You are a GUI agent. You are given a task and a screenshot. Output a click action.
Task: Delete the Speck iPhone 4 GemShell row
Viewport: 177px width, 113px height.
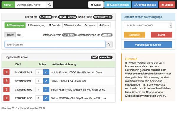click(x=6, y=81)
